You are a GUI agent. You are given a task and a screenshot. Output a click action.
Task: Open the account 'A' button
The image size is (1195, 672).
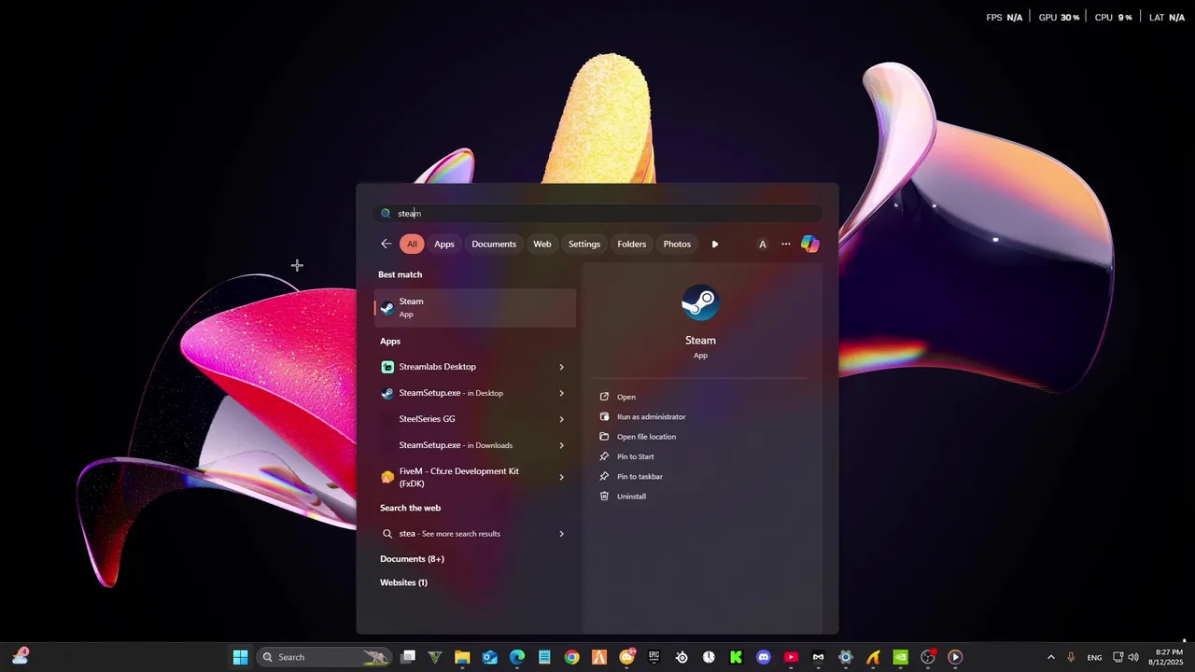point(762,244)
